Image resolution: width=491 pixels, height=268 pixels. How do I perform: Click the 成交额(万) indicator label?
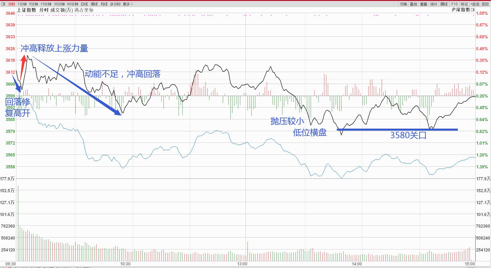[x=61, y=10]
